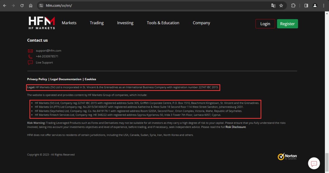Click the HFM logo in header
The height and width of the screenshot is (173, 329).
pyautogui.click(x=42, y=23)
